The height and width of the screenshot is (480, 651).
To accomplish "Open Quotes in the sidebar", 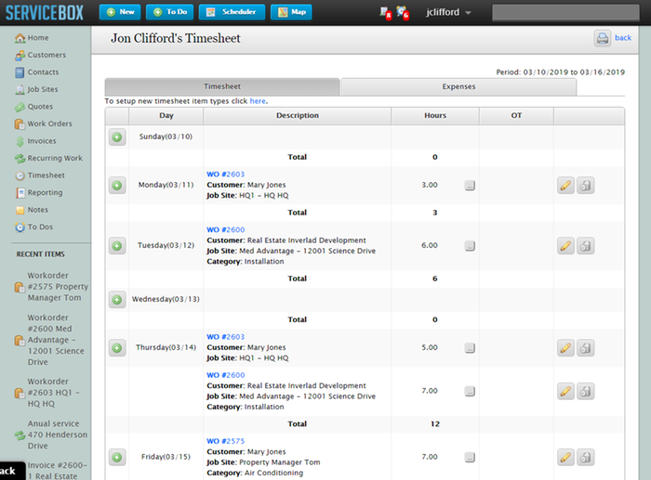I will click(34, 107).
